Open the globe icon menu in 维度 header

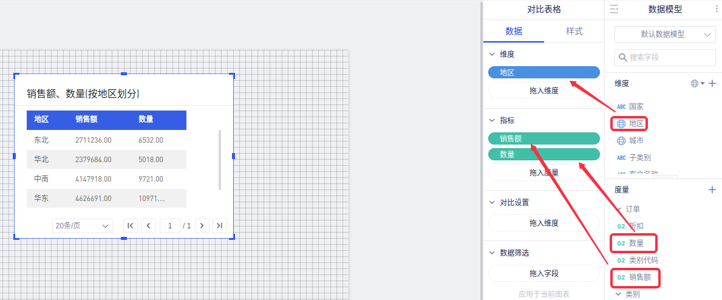(x=697, y=83)
